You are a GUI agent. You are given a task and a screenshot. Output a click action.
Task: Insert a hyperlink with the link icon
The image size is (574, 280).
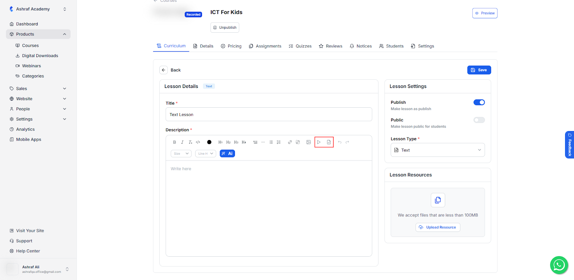[x=290, y=142]
